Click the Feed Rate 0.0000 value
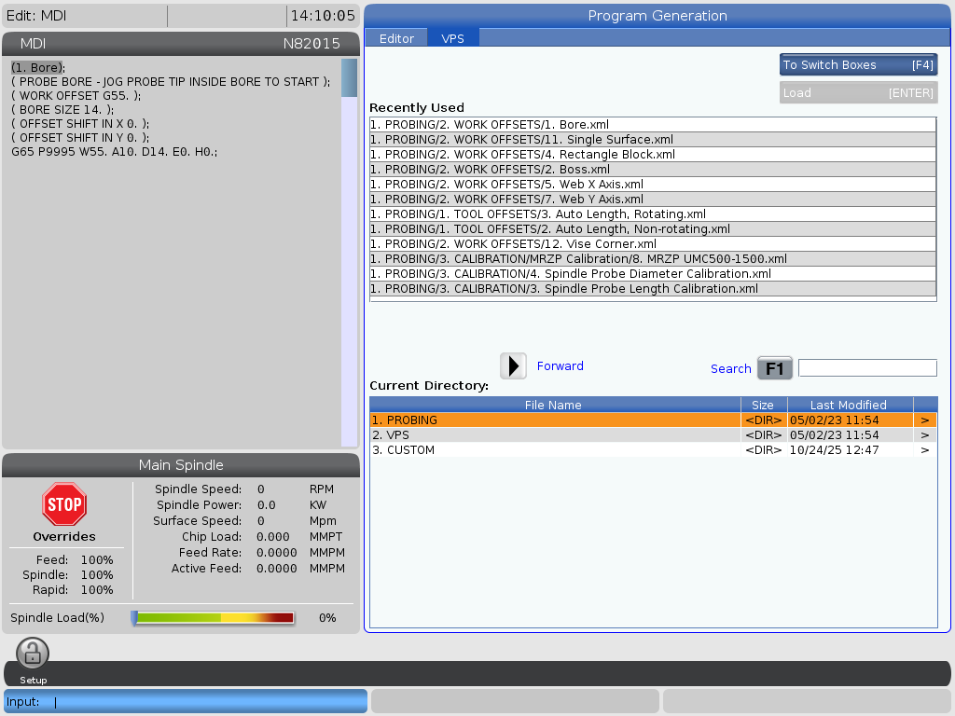 (276, 553)
